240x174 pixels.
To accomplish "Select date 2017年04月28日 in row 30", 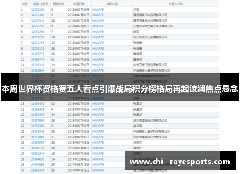I will [78, 170].
